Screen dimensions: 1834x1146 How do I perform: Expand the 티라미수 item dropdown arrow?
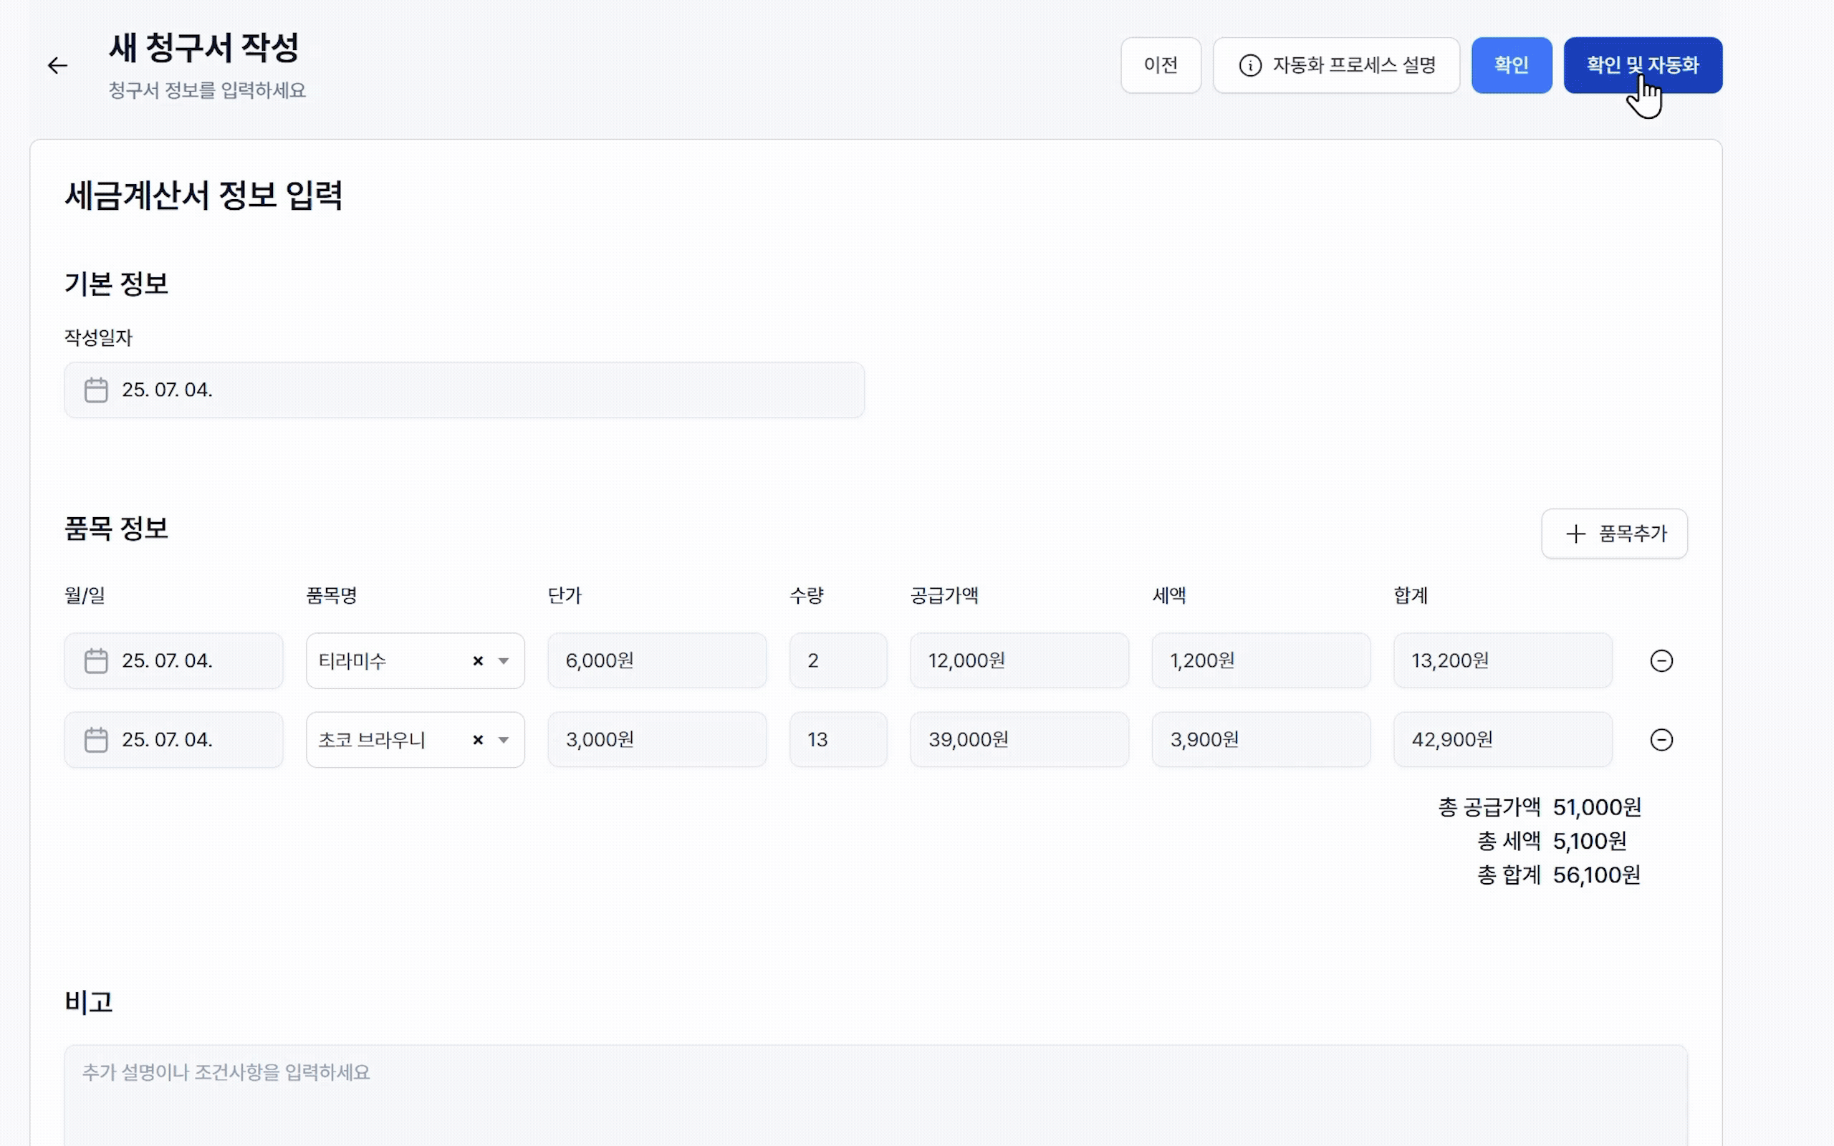[503, 661]
